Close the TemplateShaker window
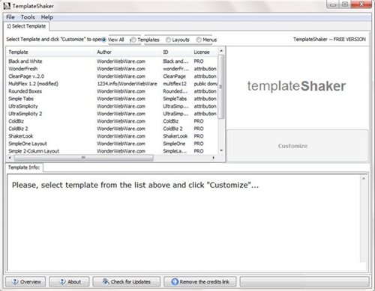375x291 pixels. [x=361, y=4]
